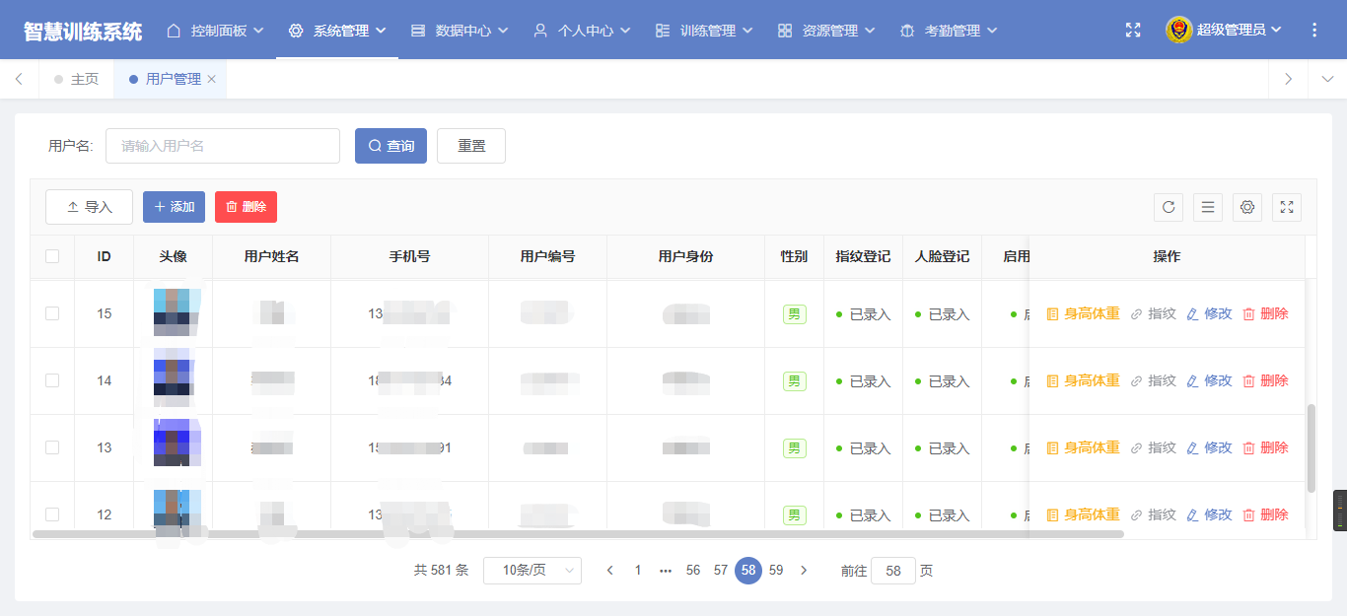The image size is (1347, 616).
Task: Open the column settings gear icon
Action: (x=1247, y=207)
